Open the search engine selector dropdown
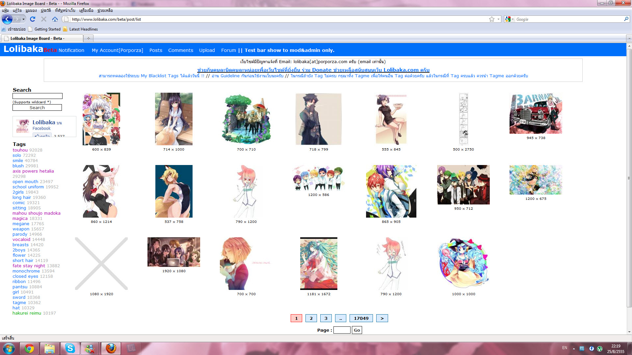 (x=510, y=19)
